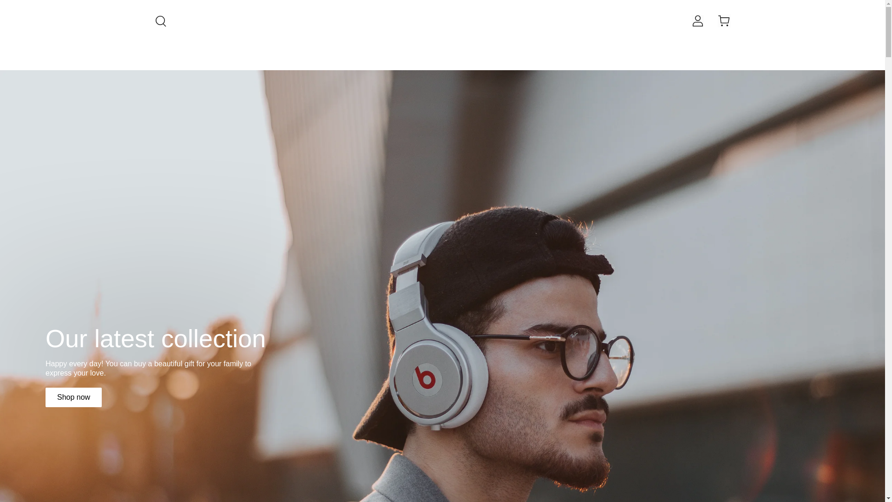Select the magnifying glass in the header

[x=161, y=21]
